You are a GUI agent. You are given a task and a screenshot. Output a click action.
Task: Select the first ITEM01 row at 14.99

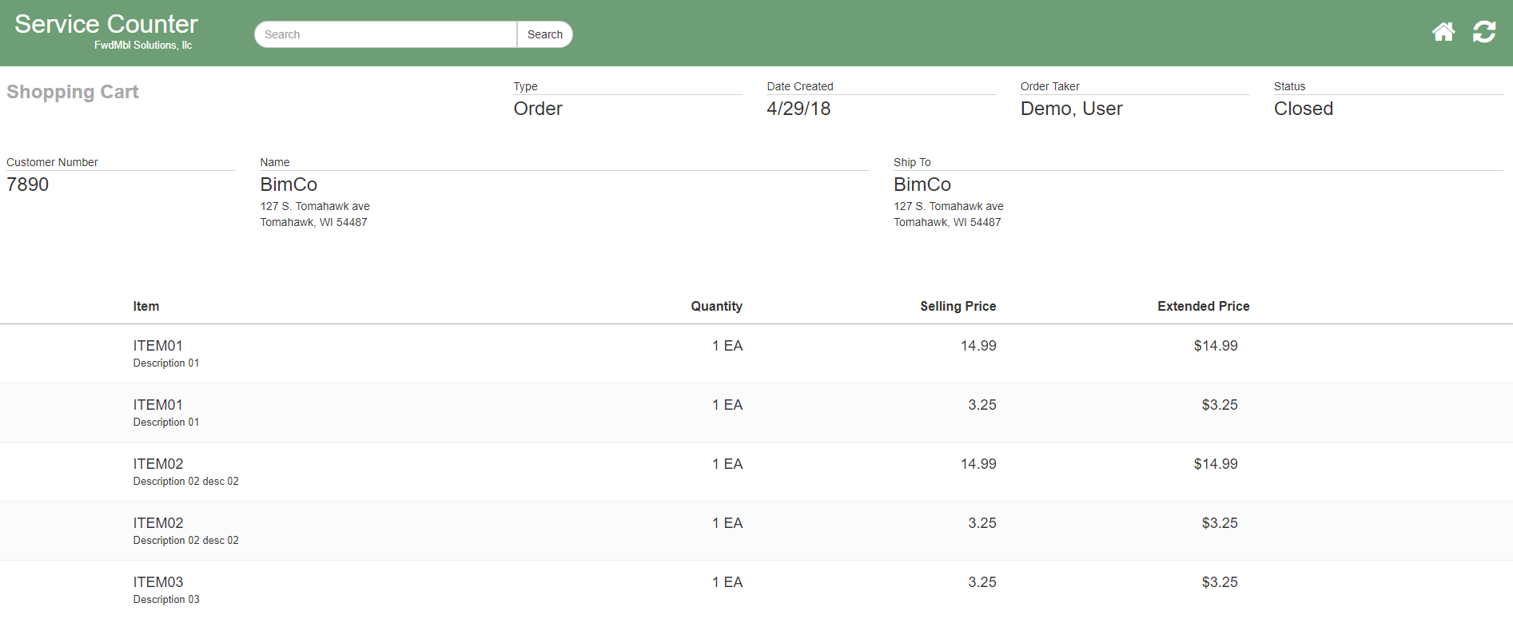(158, 346)
